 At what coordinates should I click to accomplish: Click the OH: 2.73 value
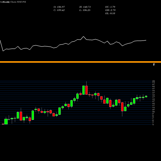[x=110, y=10]
